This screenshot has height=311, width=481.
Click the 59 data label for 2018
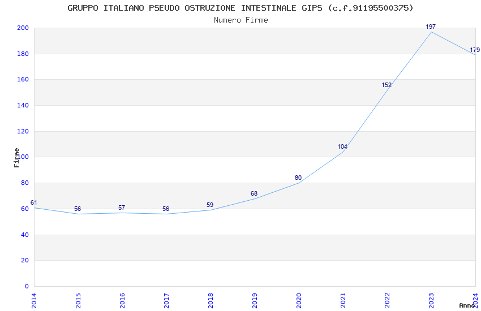[x=210, y=205]
